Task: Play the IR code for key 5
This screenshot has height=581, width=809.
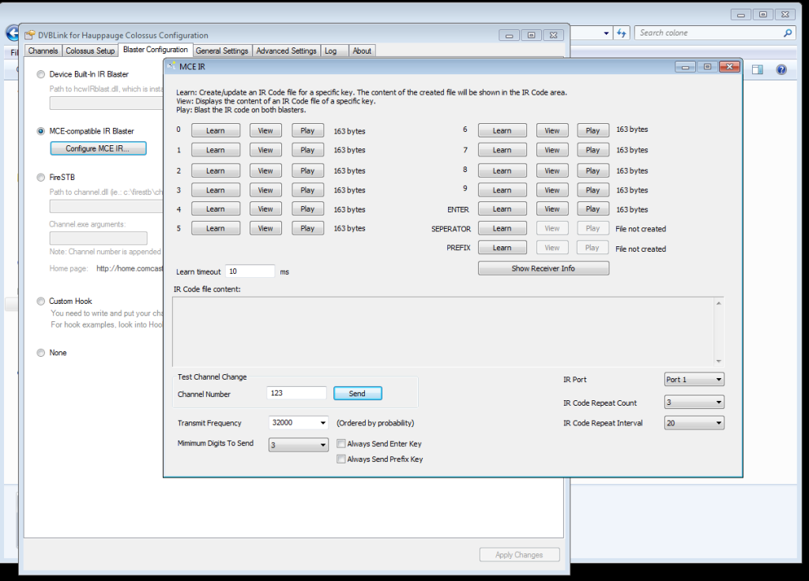Action: click(x=308, y=228)
